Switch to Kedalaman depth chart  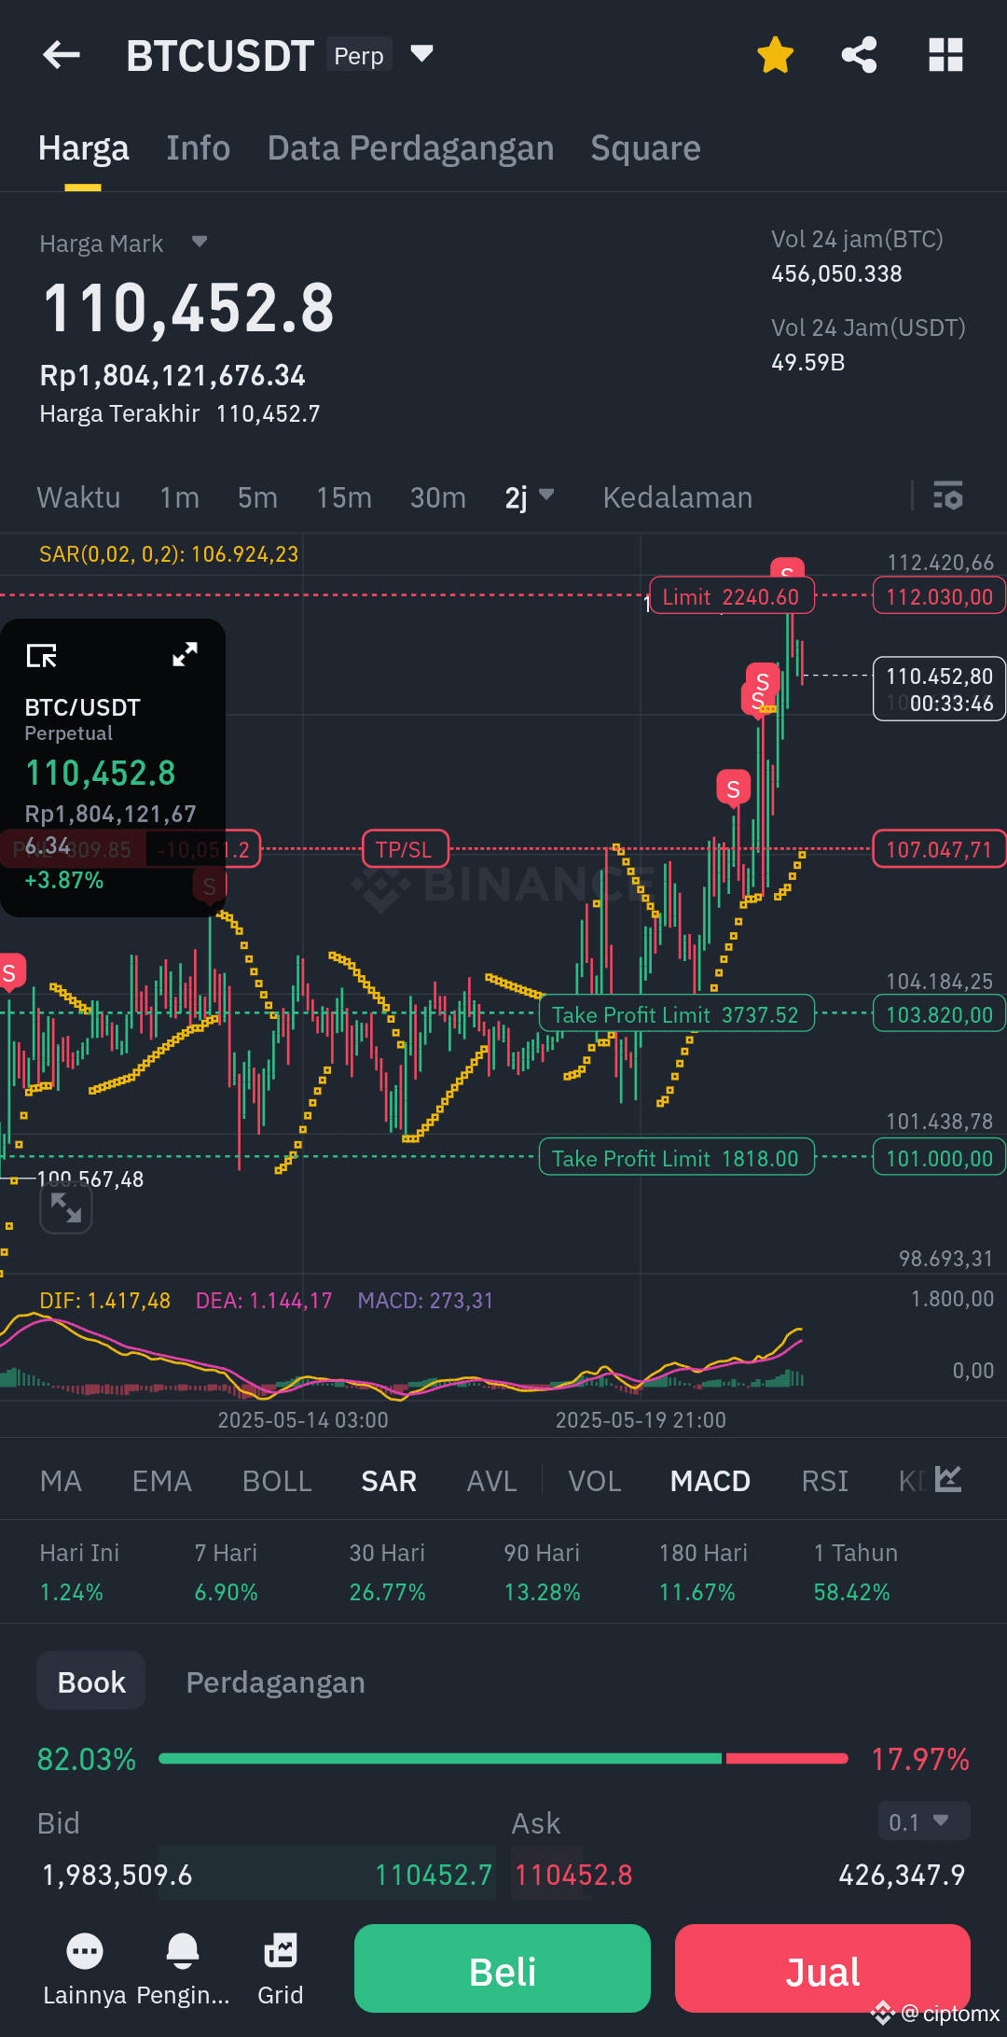pyautogui.click(x=677, y=497)
